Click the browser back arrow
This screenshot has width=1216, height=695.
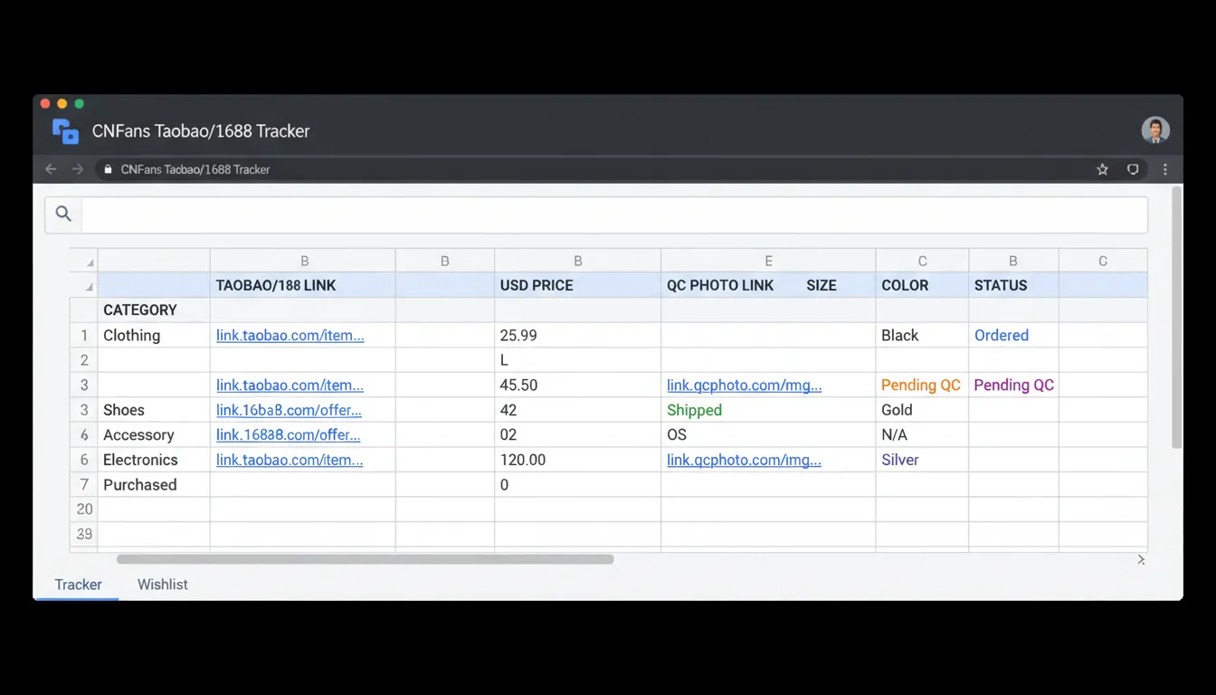pyautogui.click(x=51, y=169)
